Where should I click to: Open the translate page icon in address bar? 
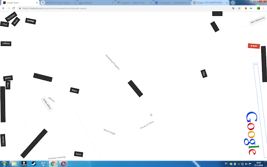pyautogui.click(x=233, y=8)
